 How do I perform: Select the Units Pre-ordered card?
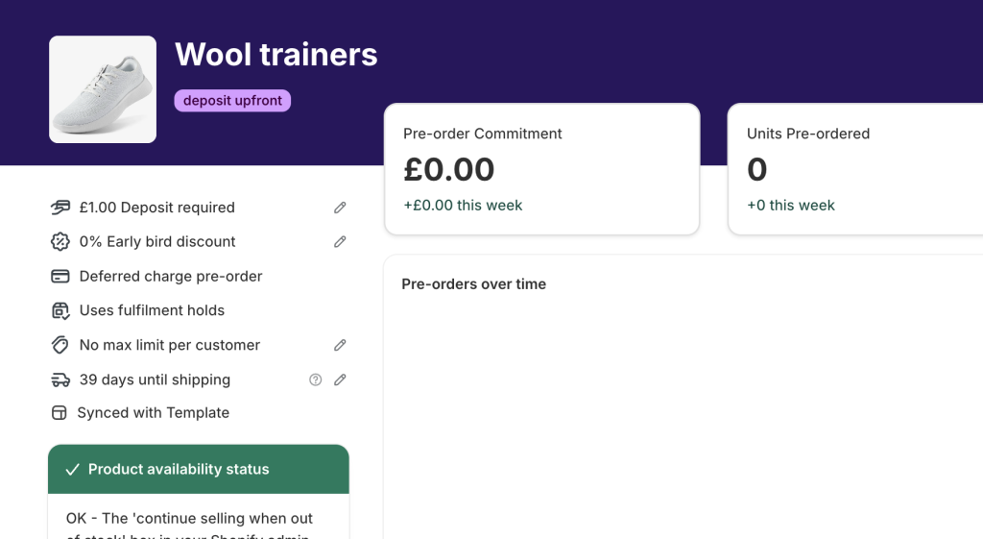point(855,169)
